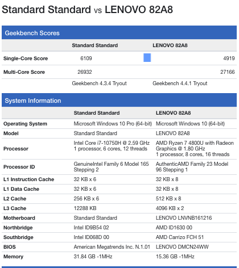Click the System Information section header
The width and height of the screenshot is (239, 268).
pyautogui.click(x=119, y=101)
